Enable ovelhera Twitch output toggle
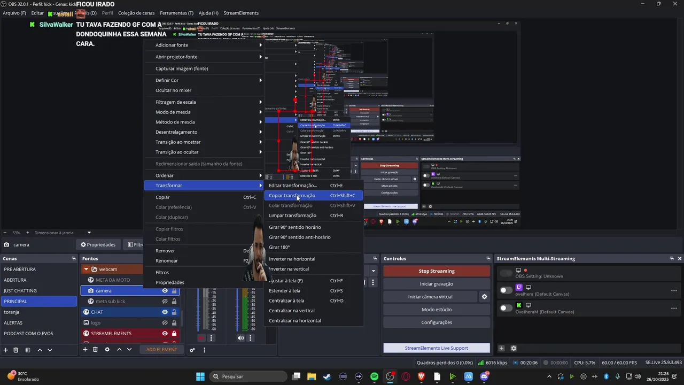This screenshot has height=385, width=684. [x=506, y=290]
